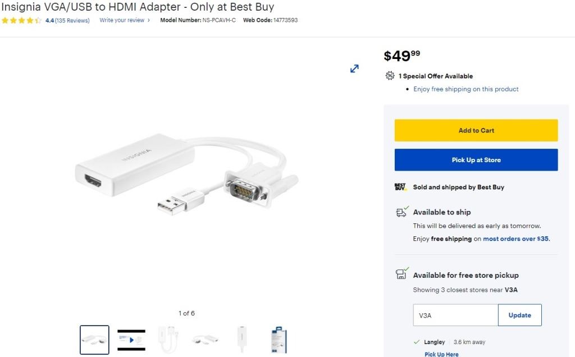Add the adapter to cart
575x357 pixels.
click(x=476, y=130)
